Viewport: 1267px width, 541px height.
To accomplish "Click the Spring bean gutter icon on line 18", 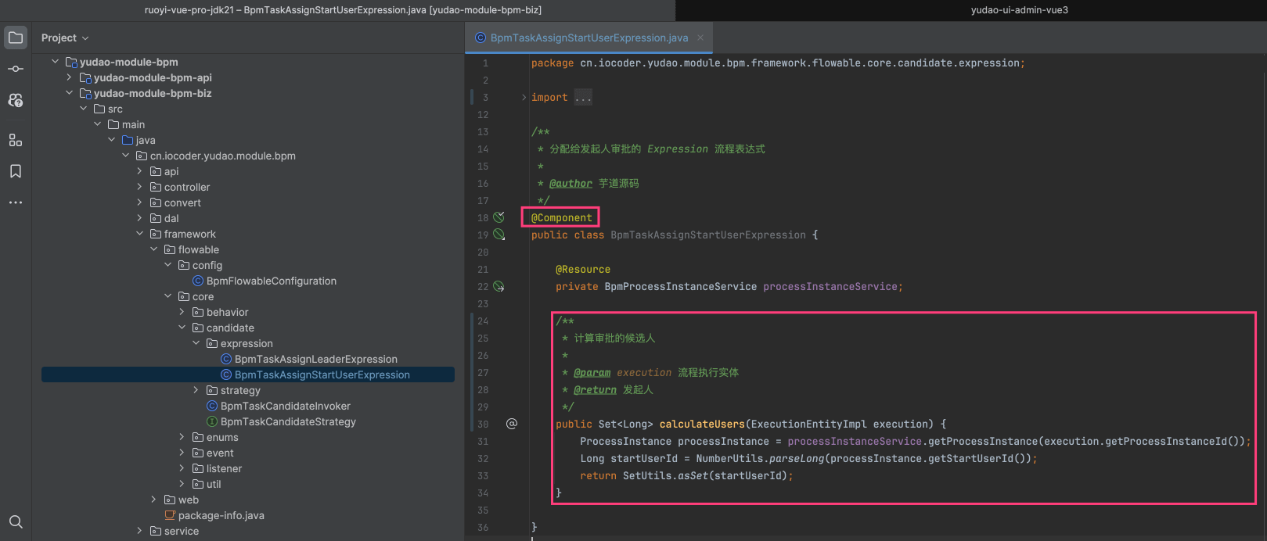I will [499, 217].
